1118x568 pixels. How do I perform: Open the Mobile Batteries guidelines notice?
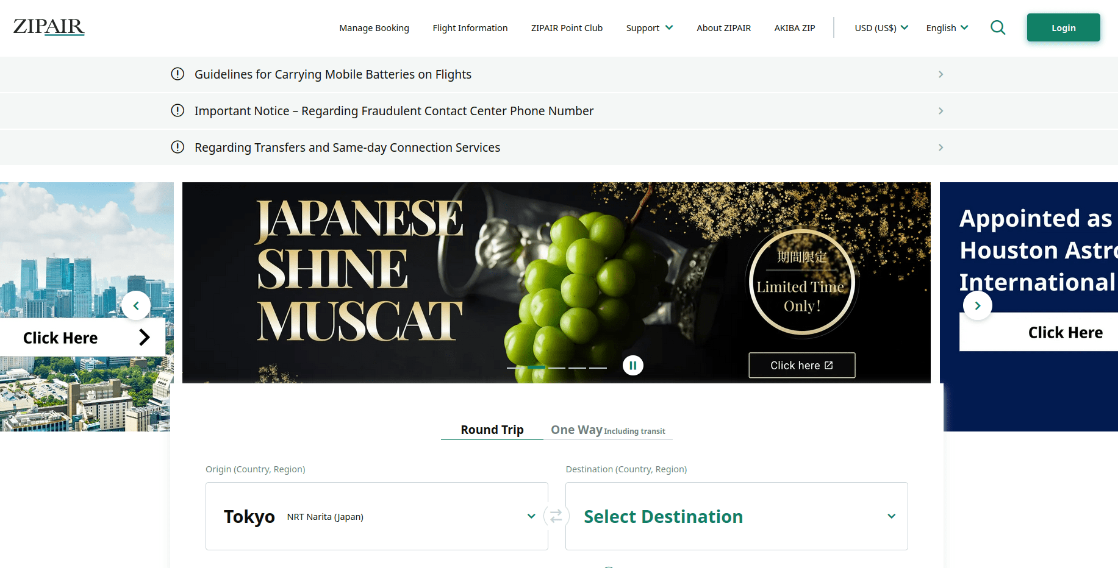point(332,74)
